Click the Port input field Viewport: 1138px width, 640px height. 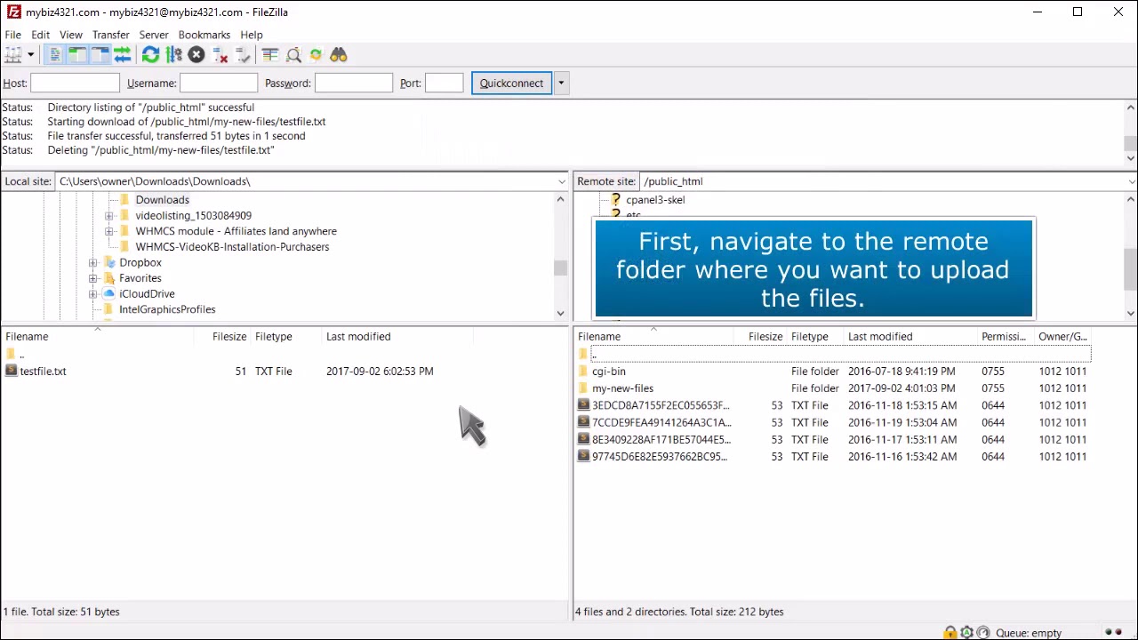(x=445, y=83)
